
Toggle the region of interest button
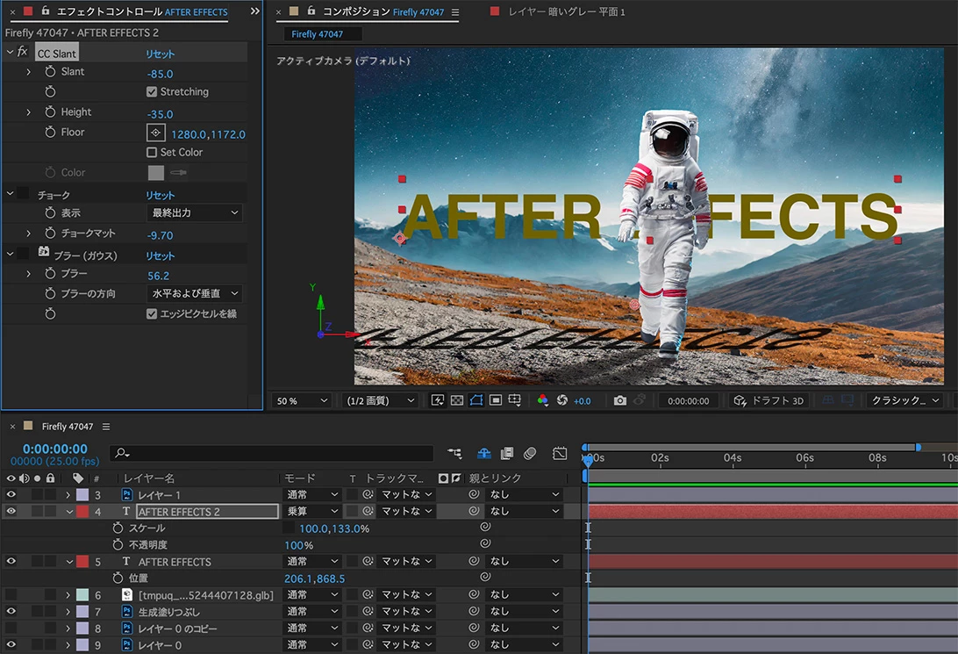click(x=496, y=400)
